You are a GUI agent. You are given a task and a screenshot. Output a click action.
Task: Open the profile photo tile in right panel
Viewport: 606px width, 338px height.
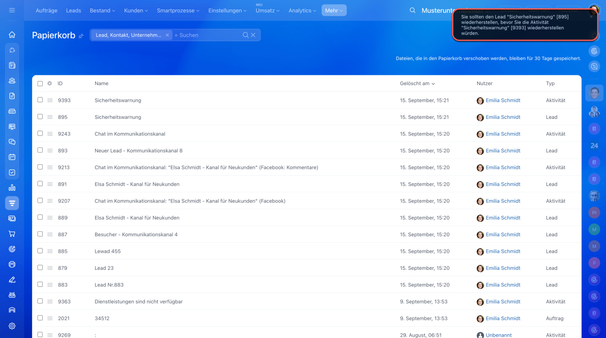tap(594, 92)
